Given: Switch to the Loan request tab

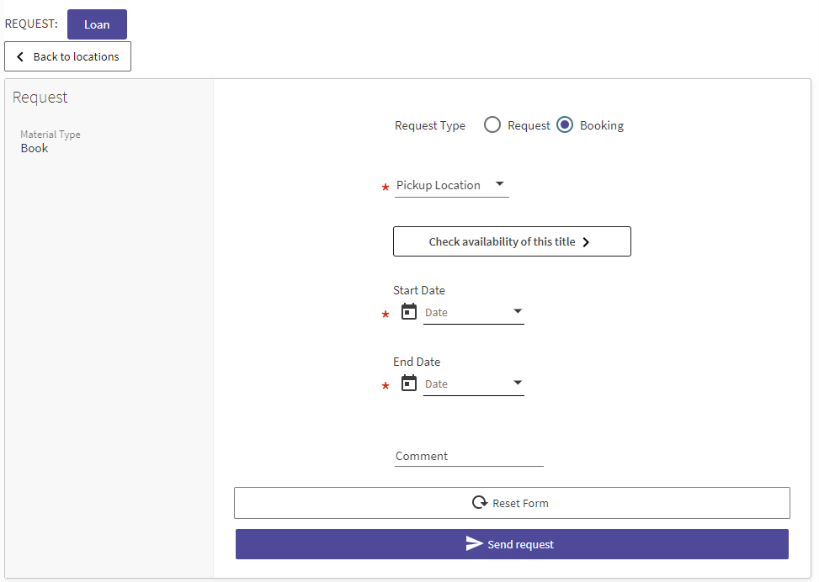Looking at the screenshot, I should click(x=97, y=24).
